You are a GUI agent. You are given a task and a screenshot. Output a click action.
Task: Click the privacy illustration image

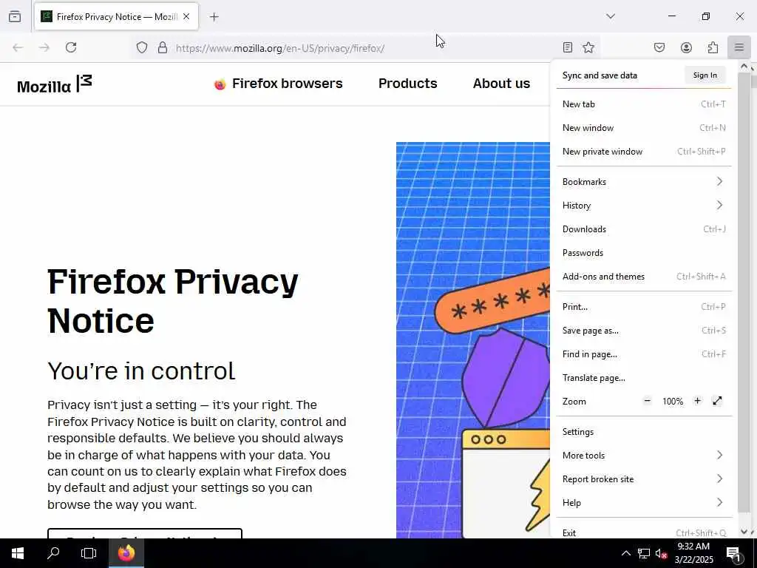coord(472,340)
